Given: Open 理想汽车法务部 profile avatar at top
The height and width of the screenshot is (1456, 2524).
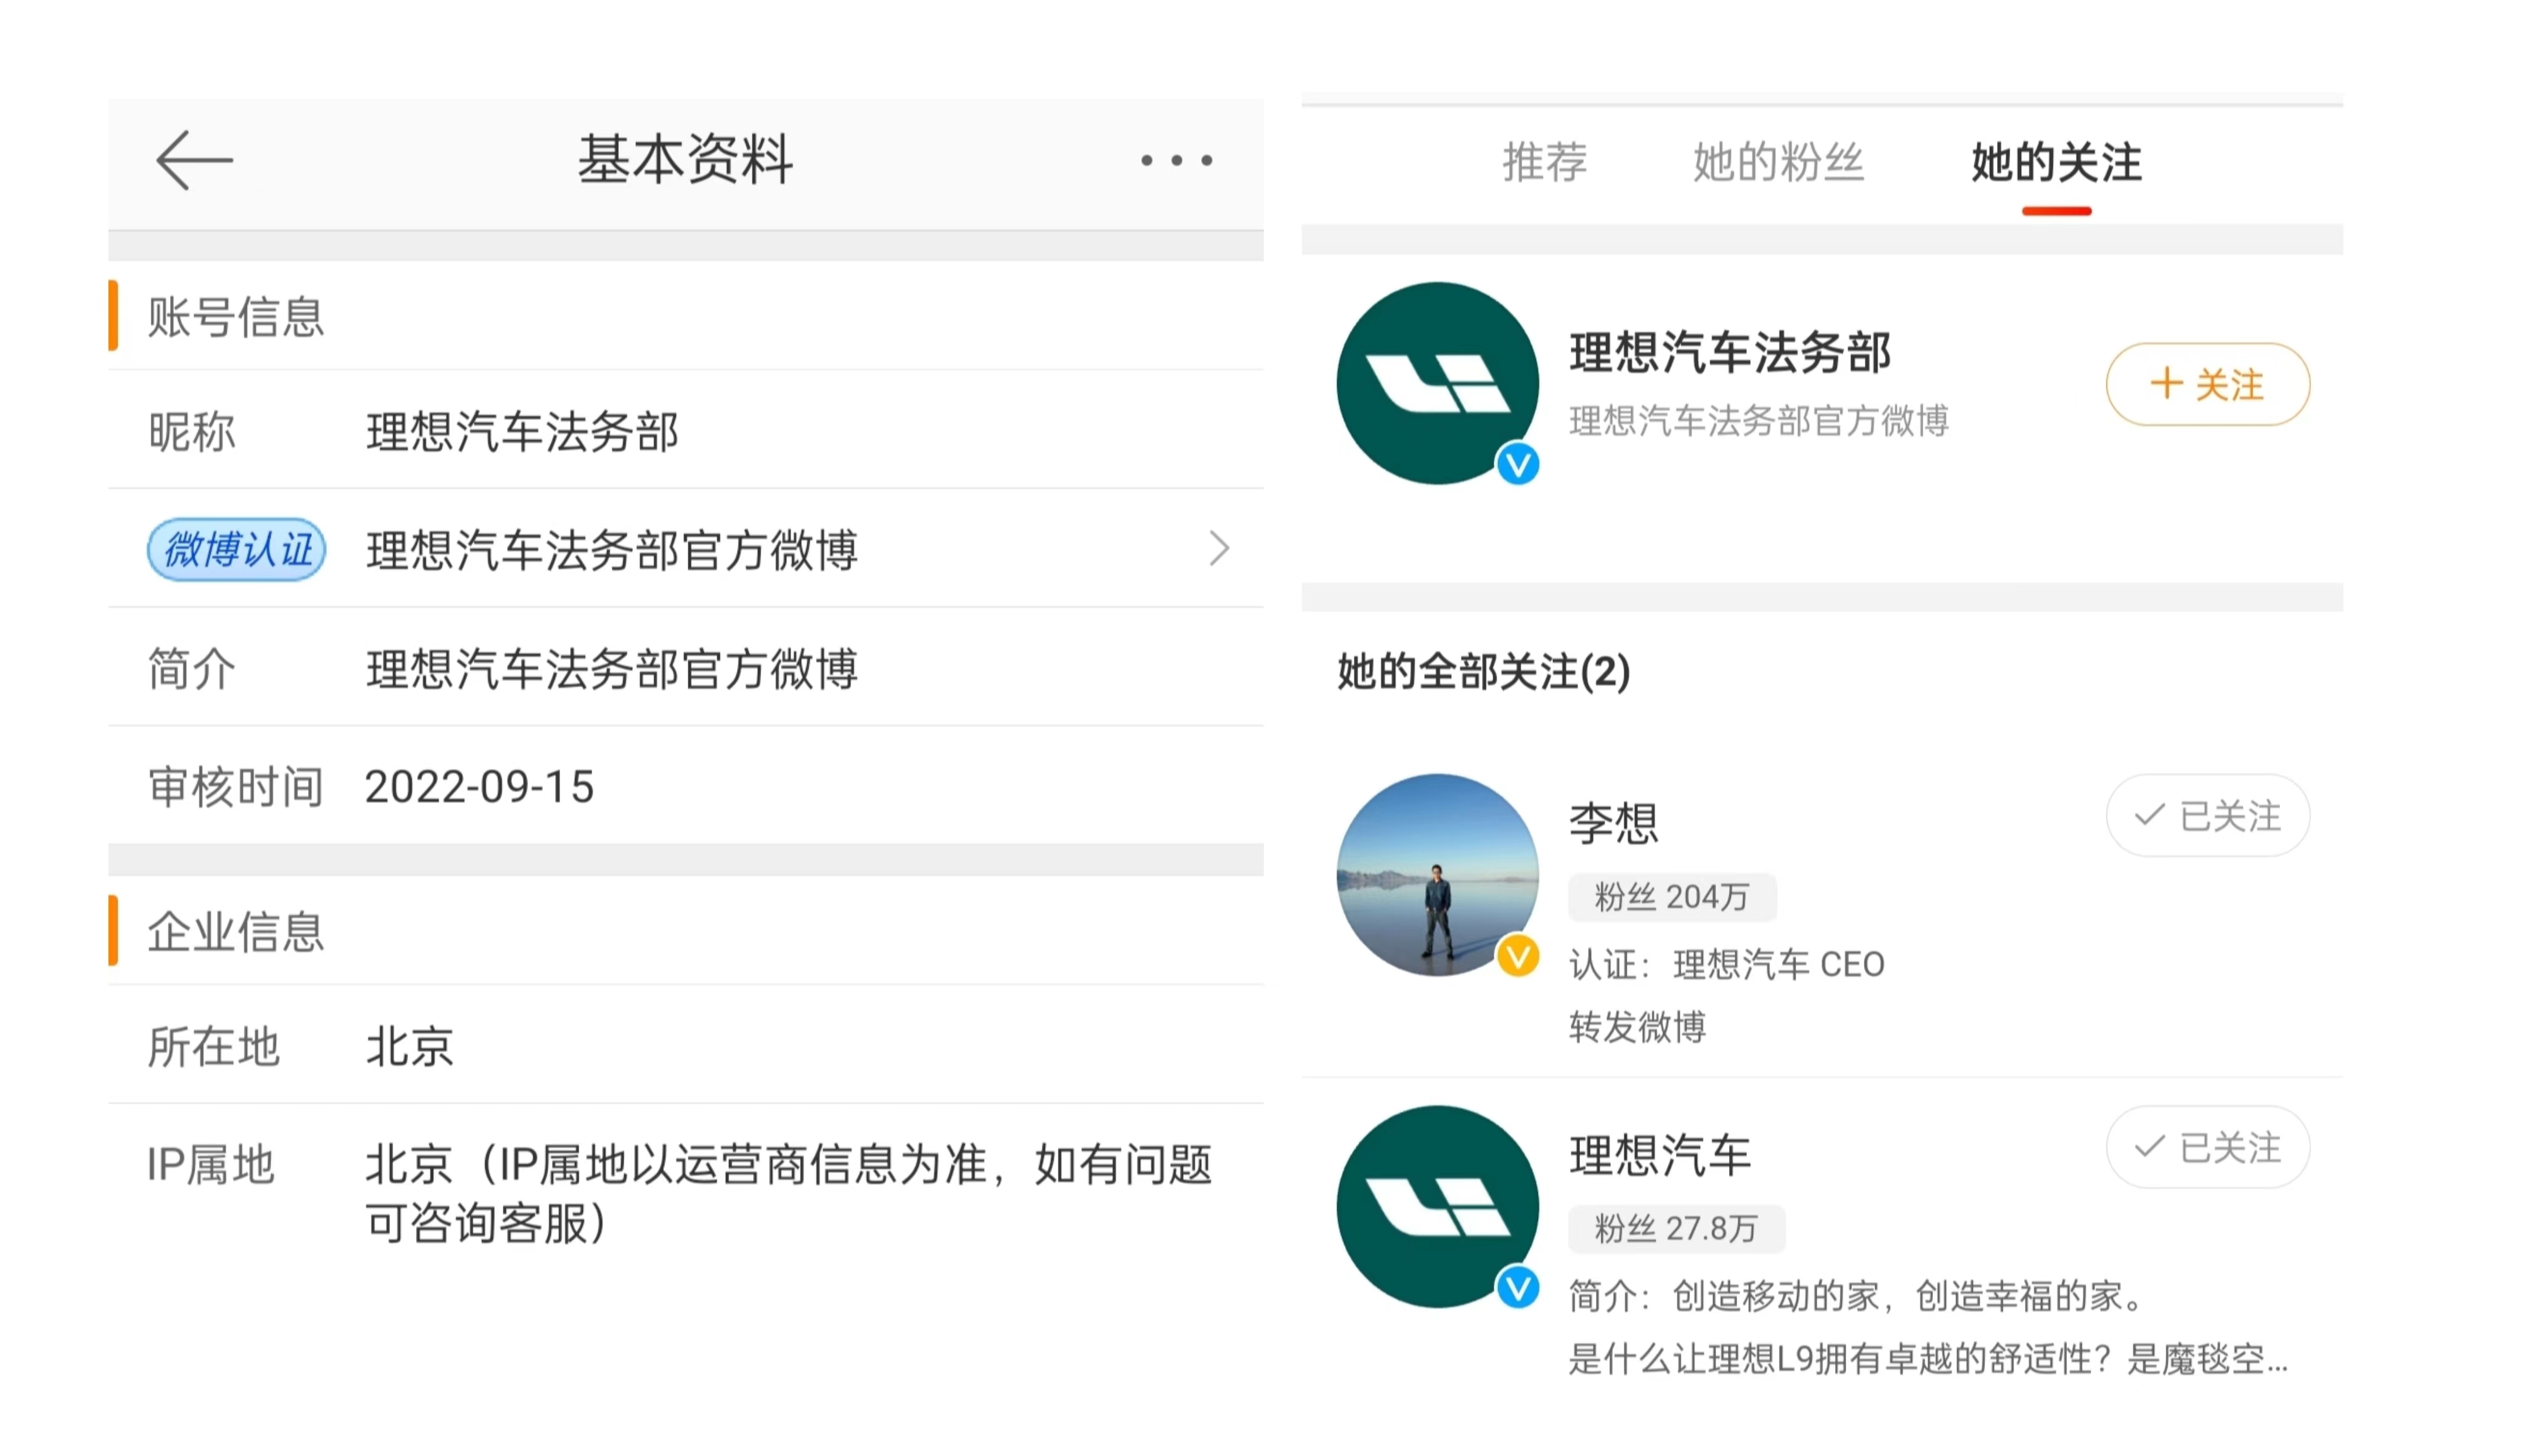Looking at the screenshot, I should coord(1437,383).
